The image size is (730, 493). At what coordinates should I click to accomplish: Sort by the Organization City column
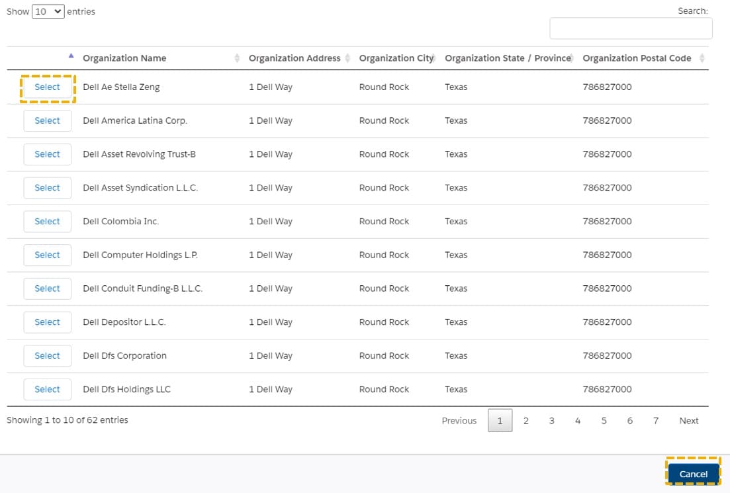pos(396,58)
